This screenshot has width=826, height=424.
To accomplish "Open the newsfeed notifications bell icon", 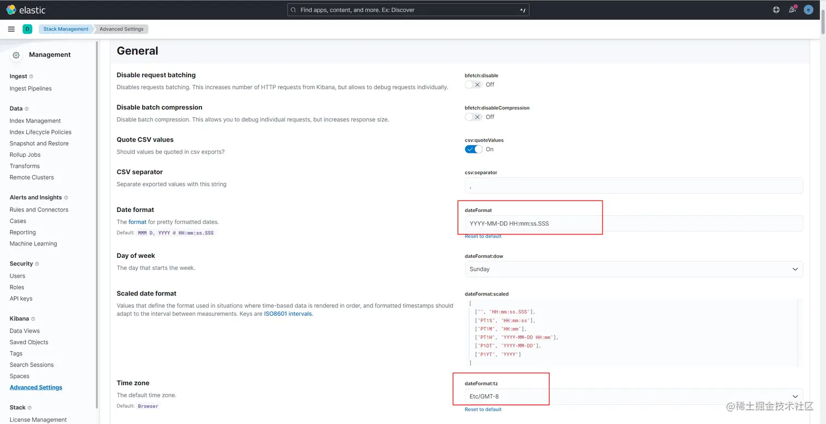I will [792, 10].
